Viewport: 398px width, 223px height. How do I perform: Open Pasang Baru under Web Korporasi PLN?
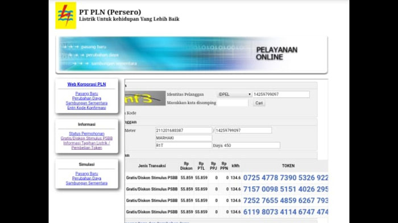pos(86,94)
